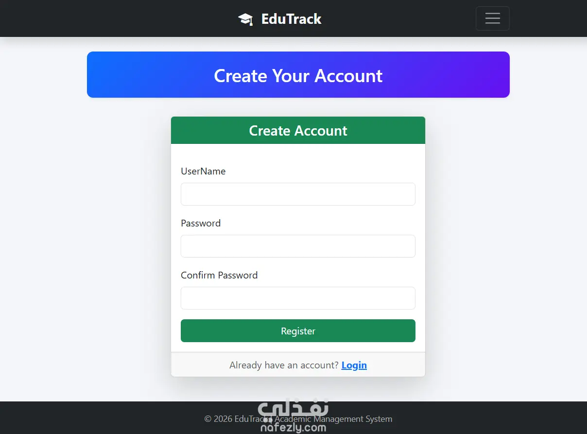Screen dimensions: 587x434
Task: Click the green Create Account card header
Action: point(298,130)
